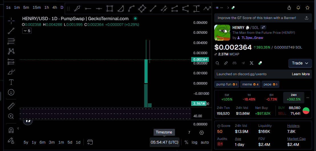Open the pattern drawing tool with nodes
The height and width of the screenshot is (151, 316).
(x=11, y=51)
